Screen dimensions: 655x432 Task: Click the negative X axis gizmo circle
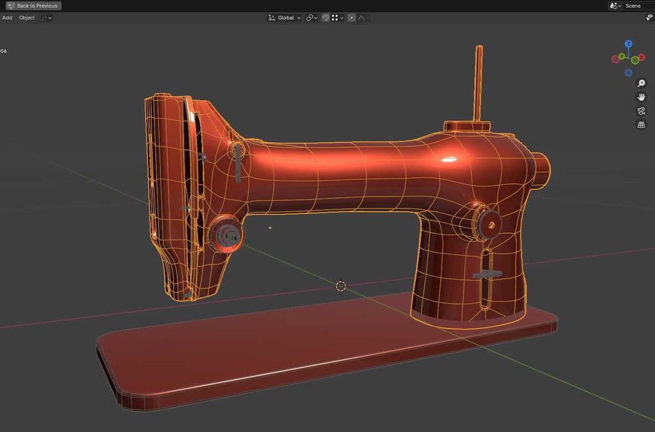click(615, 60)
